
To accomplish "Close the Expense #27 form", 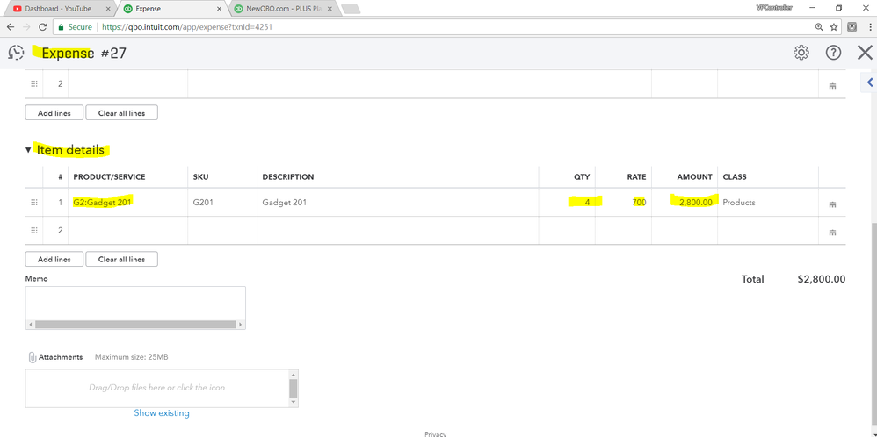I will pos(865,53).
